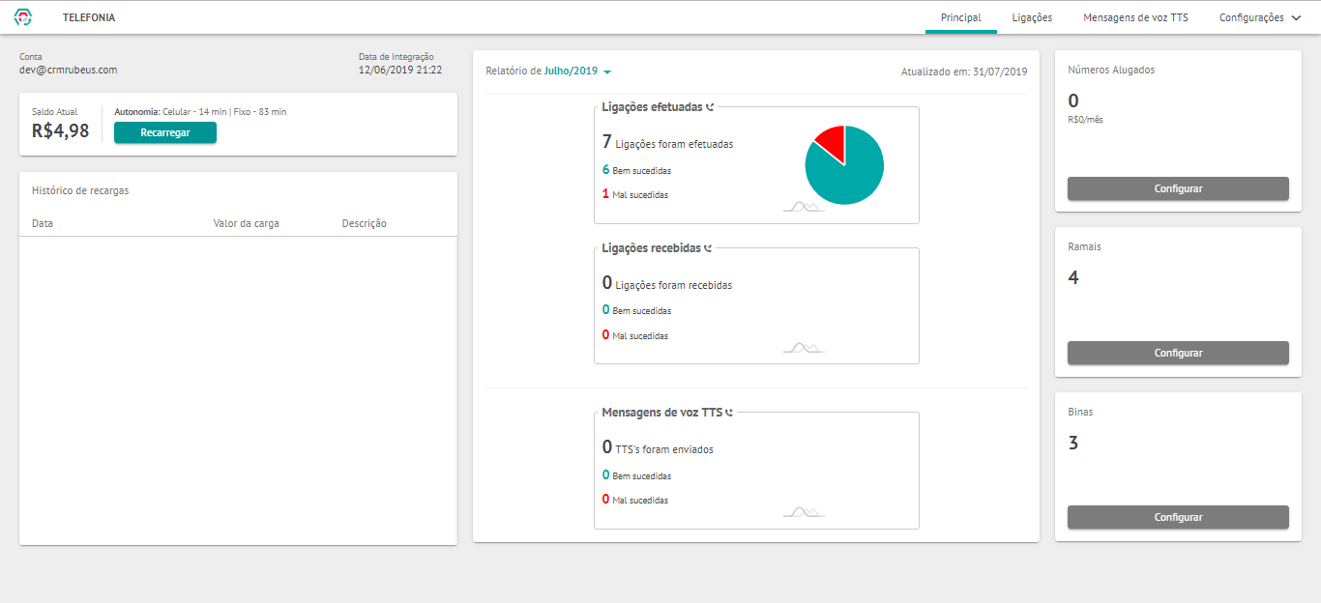
Task: Click phone icon beside Ligações recebidas
Action: [x=708, y=248]
